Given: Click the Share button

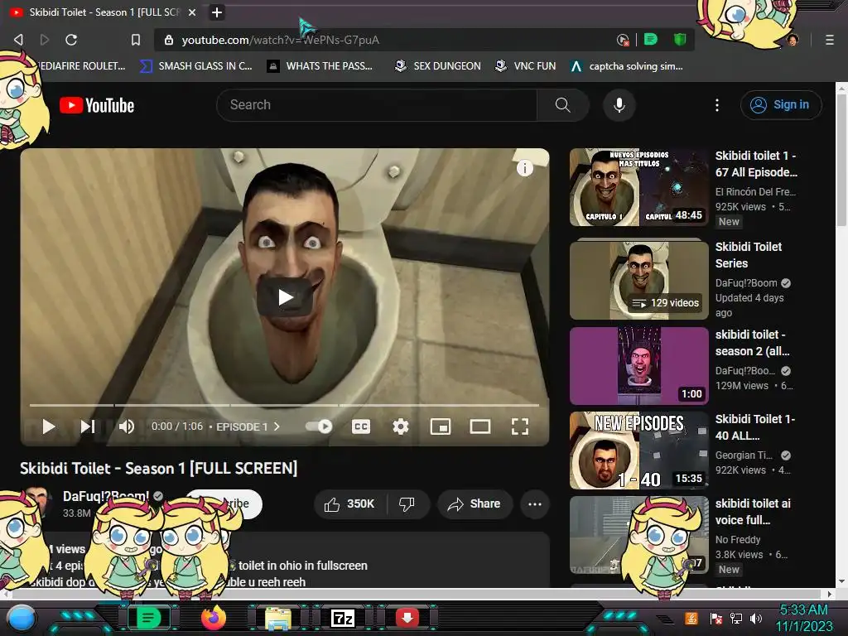Looking at the screenshot, I should [475, 504].
